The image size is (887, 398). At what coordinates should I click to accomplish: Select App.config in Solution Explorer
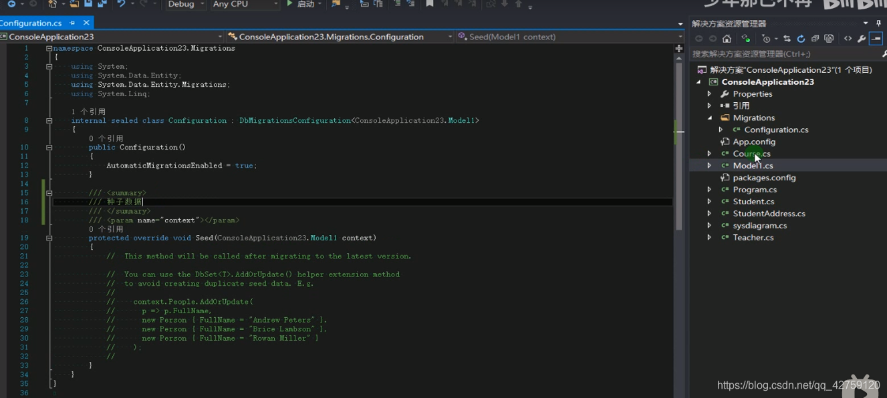click(x=754, y=142)
